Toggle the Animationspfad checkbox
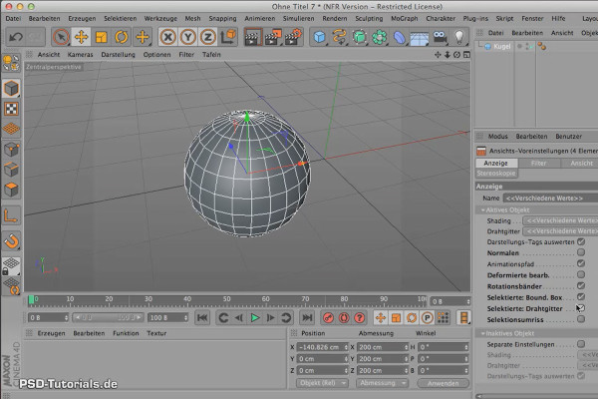Viewport: 598px width, 399px height. click(x=581, y=263)
